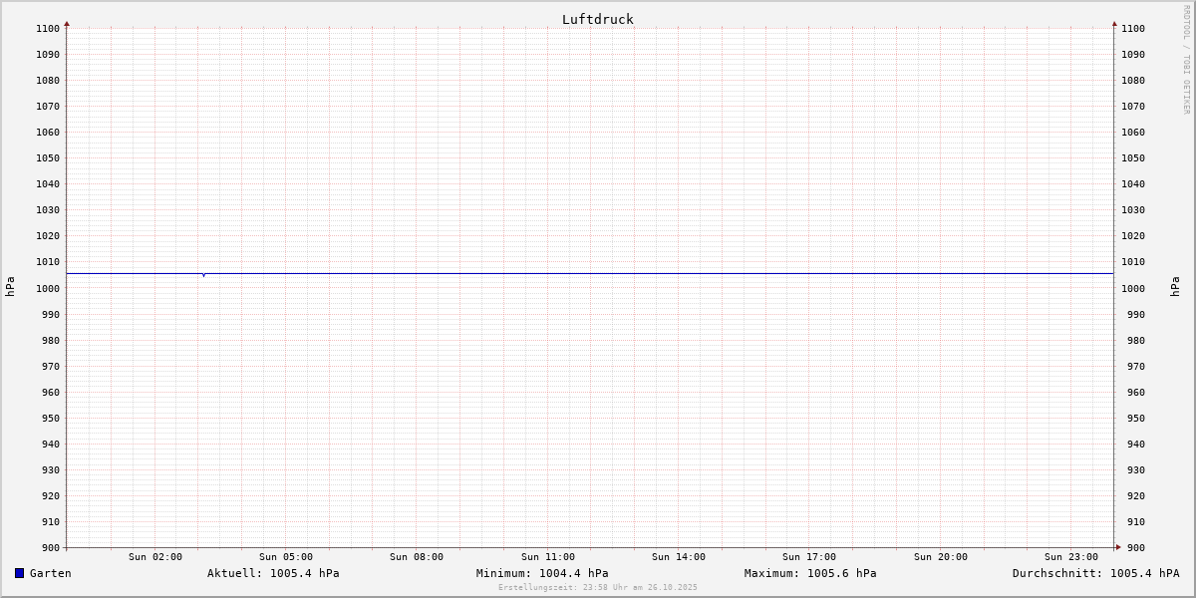
Task: Select the "Luftdruck" chart title
Action: click(x=597, y=19)
